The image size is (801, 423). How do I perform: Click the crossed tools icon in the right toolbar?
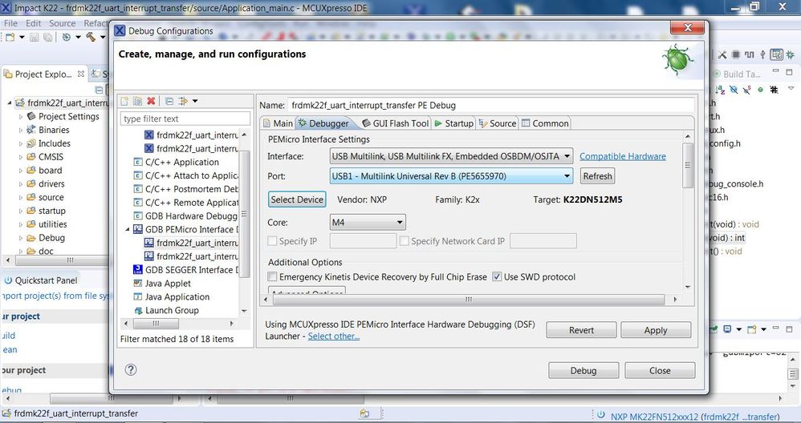click(x=722, y=54)
